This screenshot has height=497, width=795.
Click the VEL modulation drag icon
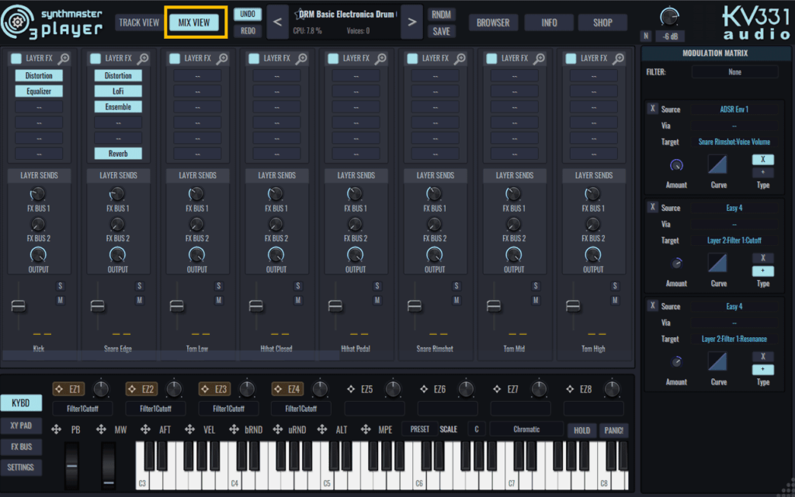pyautogui.click(x=189, y=430)
